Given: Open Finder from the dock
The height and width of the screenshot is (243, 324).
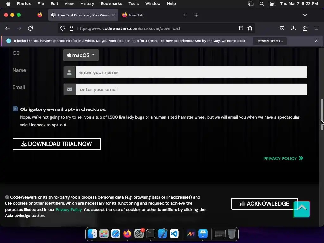Looking at the screenshot, I should tap(92, 234).
